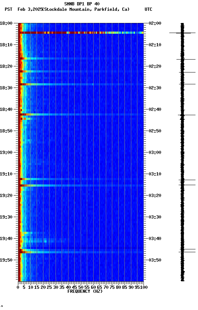Click the 19:20 PST time label
Viewport: 198px width, 310px height.
click(6, 196)
